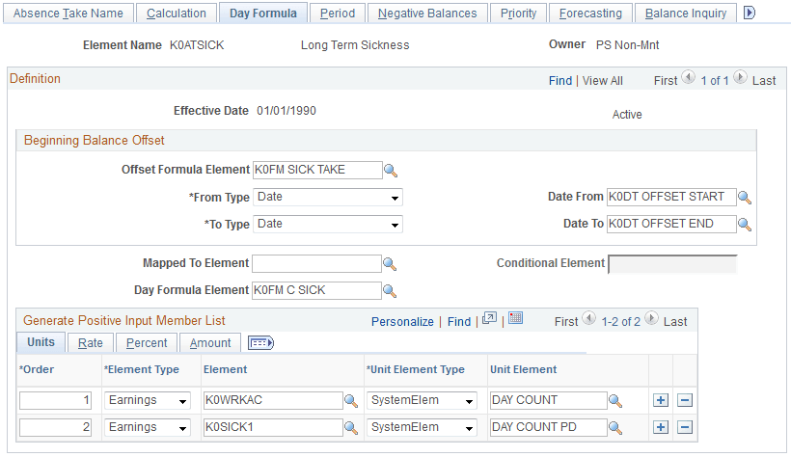Open lookup for Day Formula Element
Viewport: 791px width, 457px height.
[391, 290]
